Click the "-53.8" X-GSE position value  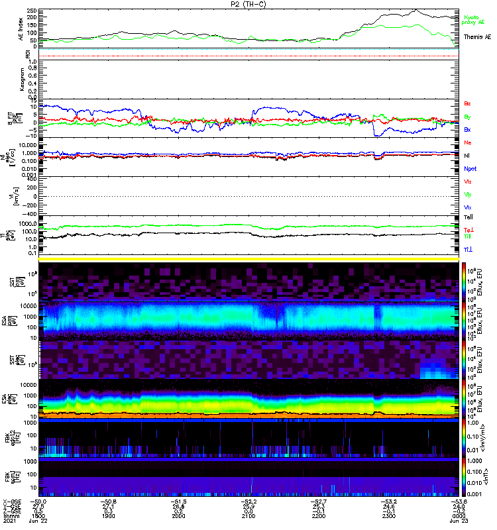click(x=459, y=502)
